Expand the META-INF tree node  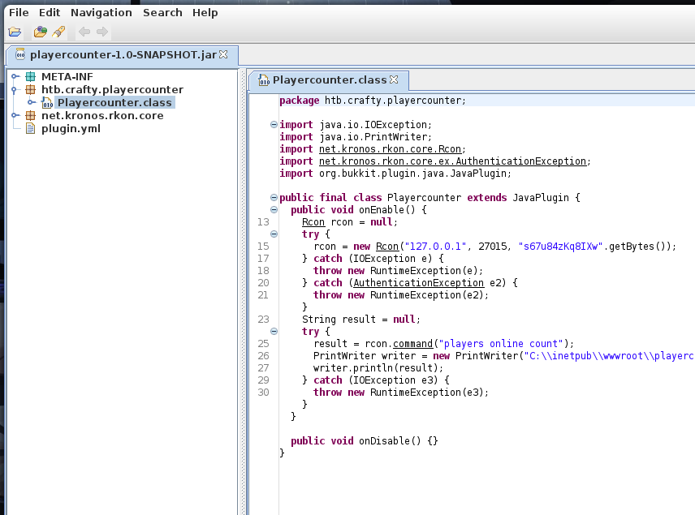[x=15, y=77]
